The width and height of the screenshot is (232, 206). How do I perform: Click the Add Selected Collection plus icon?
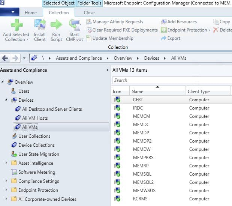(17, 25)
